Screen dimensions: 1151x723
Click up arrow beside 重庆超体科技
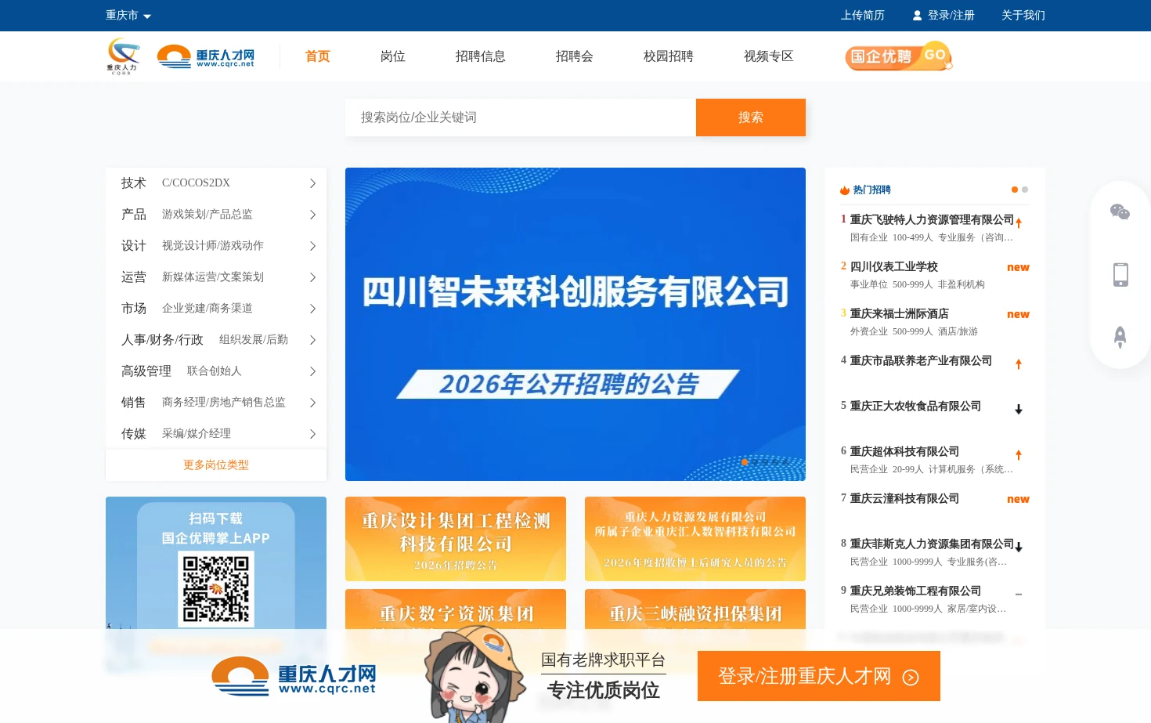tap(1019, 455)
